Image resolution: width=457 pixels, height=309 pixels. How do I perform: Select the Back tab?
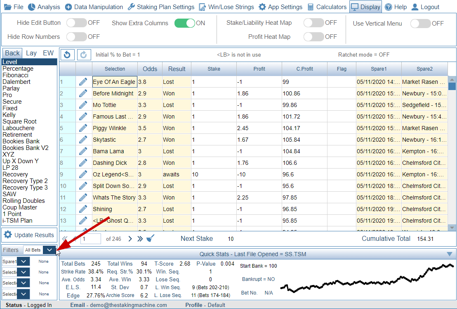[12, 53]
